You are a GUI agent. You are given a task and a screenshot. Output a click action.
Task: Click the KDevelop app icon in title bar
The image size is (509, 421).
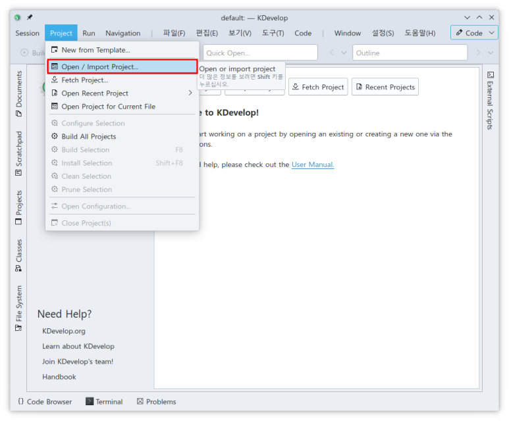18,17
